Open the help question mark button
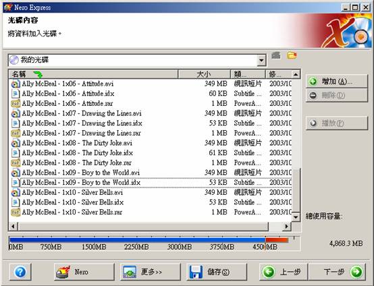Image resolution: width=374 pixels, height=286 pixels. tap(20, 272)
